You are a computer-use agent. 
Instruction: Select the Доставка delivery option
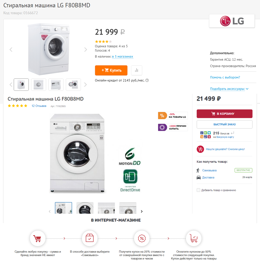click(x=208, y=178)
